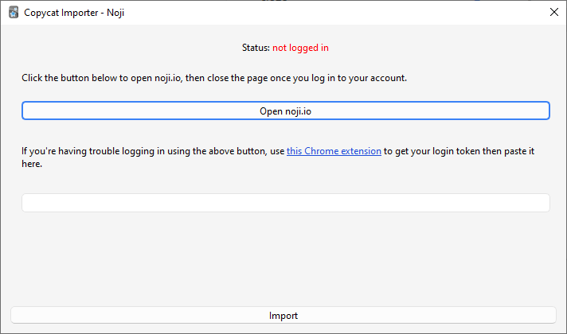Screen dimensions: 567x334
Task: Close the Copycat Importer window
Action: pos(554,12)
